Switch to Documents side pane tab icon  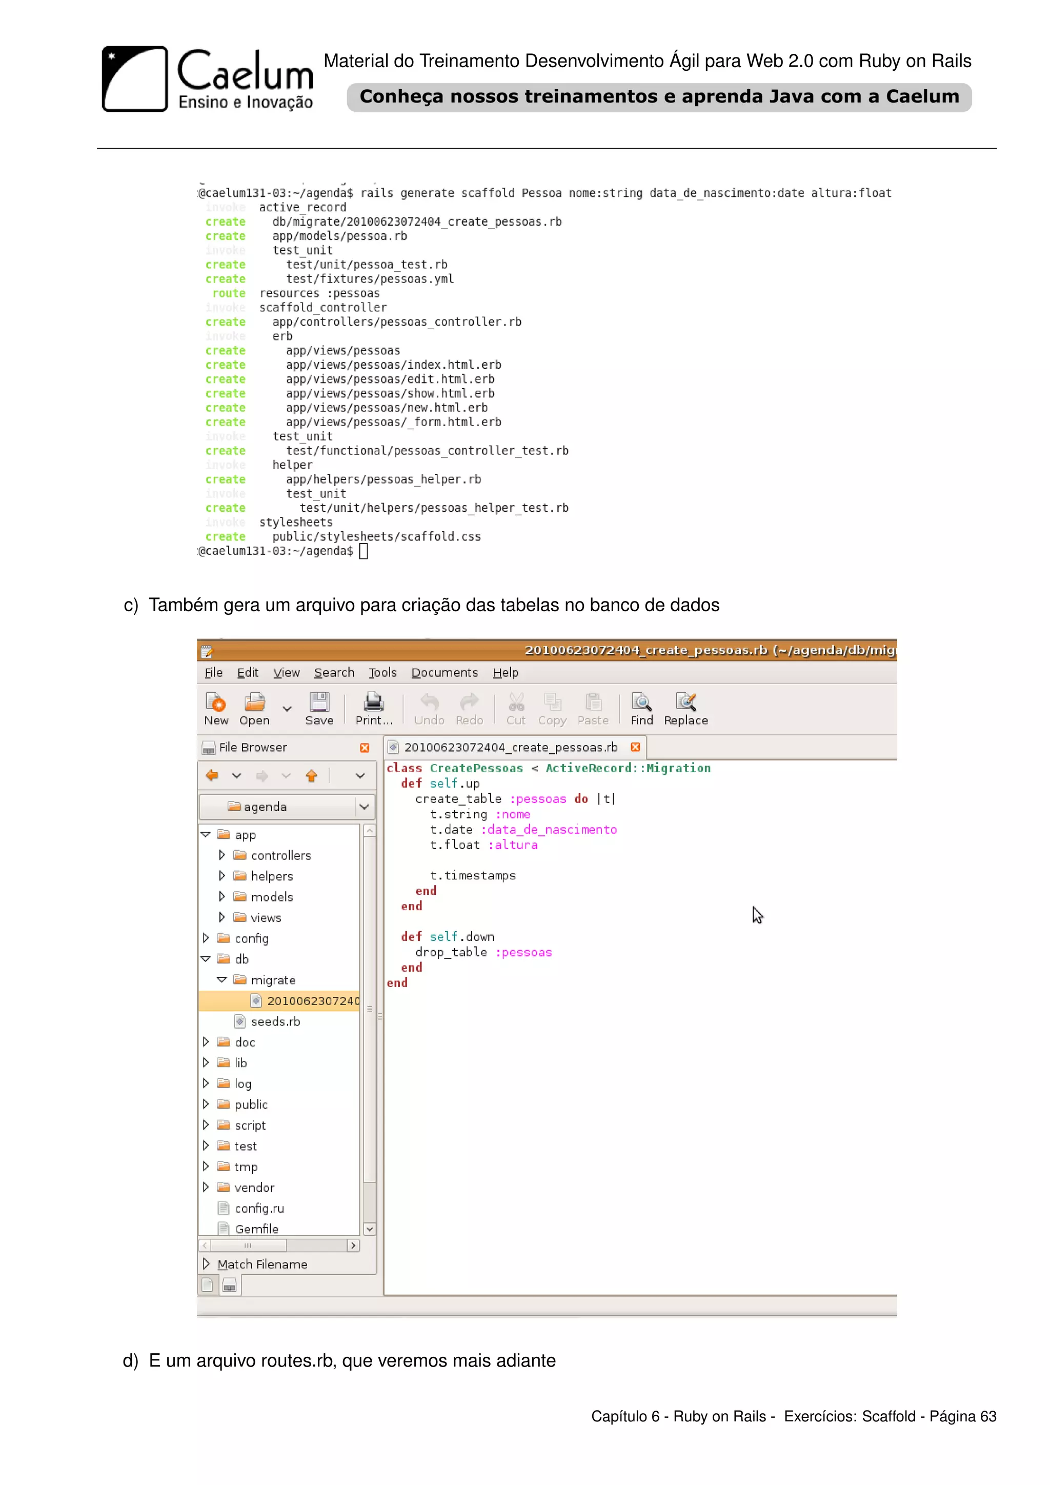coord(208,1285)
